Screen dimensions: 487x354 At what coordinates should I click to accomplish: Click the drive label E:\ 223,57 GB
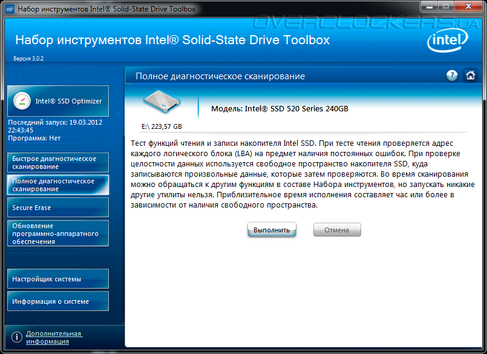pos(162,126)
